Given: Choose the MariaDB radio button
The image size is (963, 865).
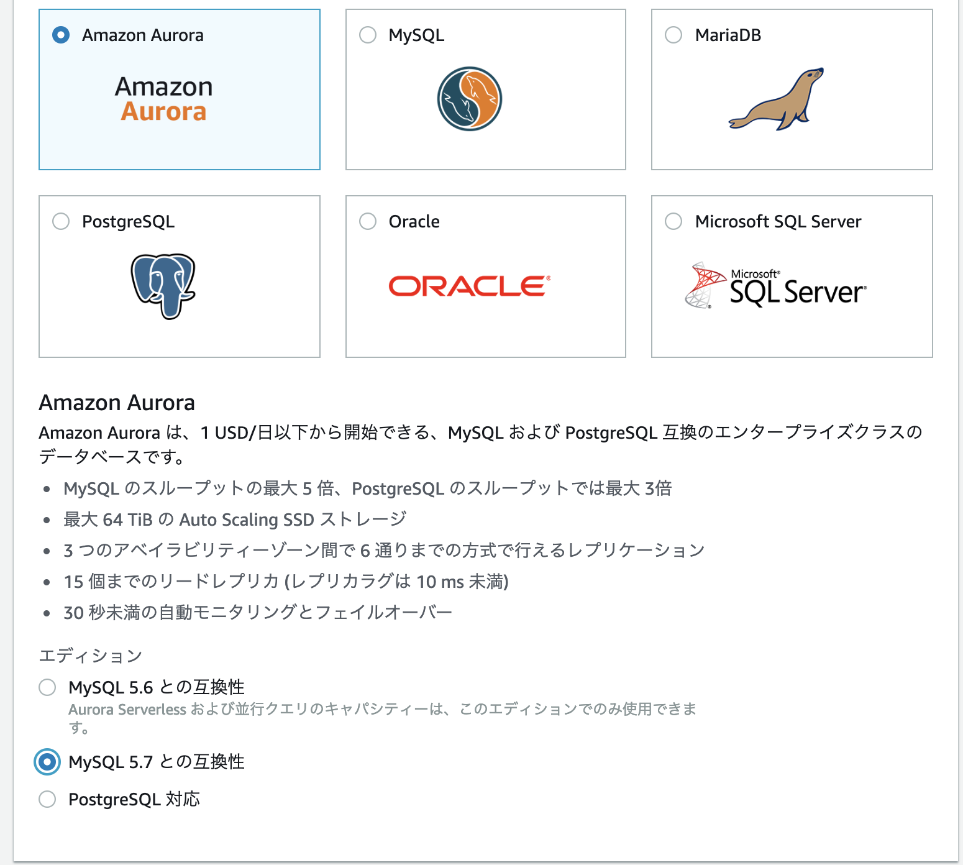Looking at the screenshot, I should [673, 35].
